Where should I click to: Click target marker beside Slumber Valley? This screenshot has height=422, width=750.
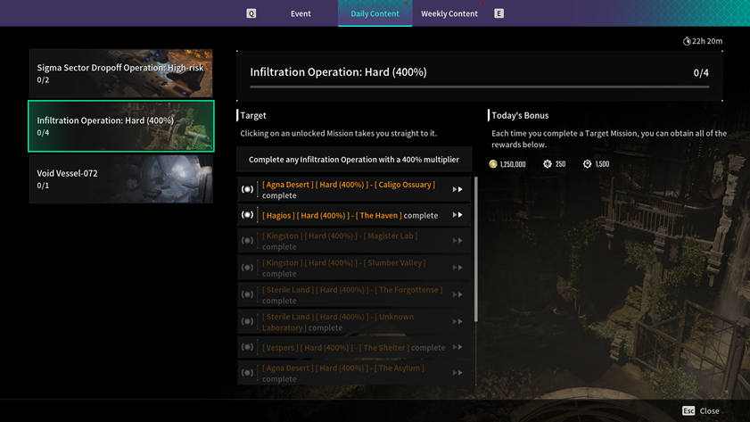click(x=247, y=268)
